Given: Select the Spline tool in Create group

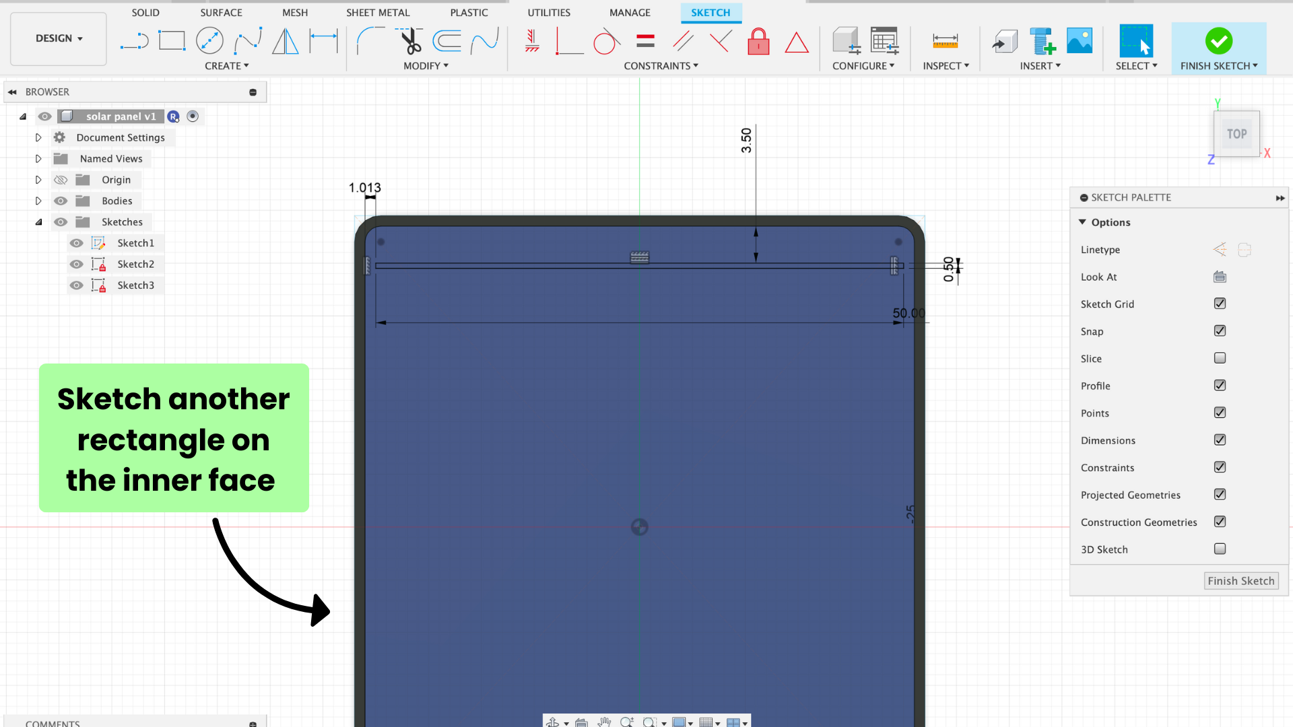Looking at the screenshot, I should 248,41.
